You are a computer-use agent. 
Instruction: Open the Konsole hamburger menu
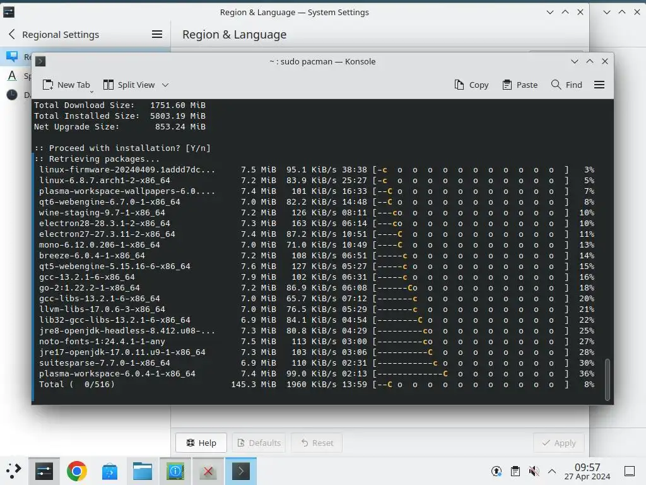click(x=599, y=85)
